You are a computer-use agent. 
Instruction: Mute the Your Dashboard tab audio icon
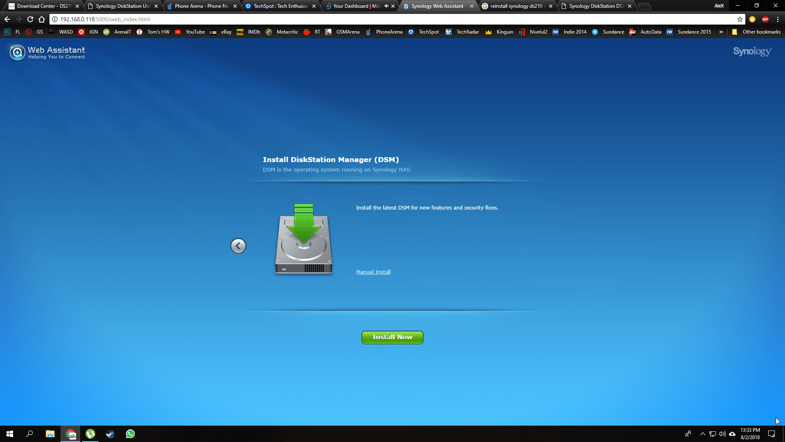click(x=386, y=6)
